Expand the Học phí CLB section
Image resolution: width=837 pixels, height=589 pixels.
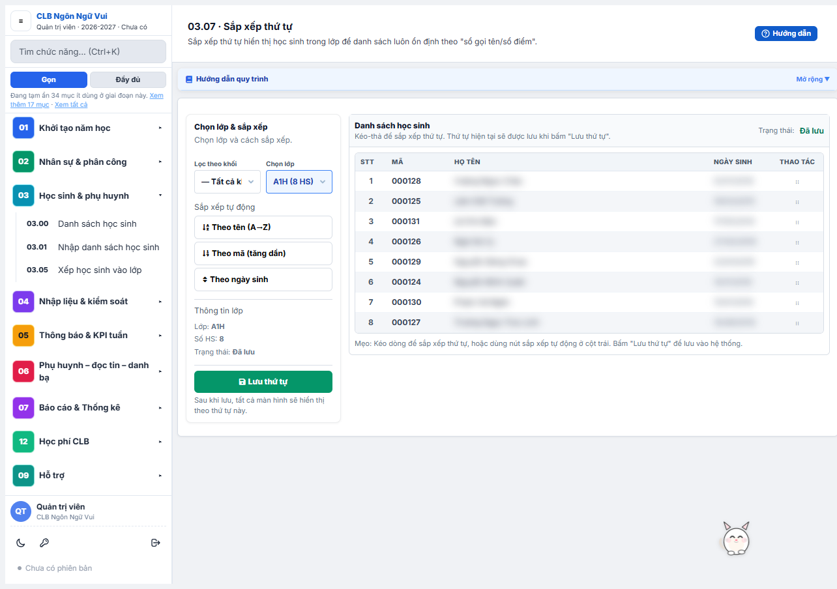[x=88, y=442]
